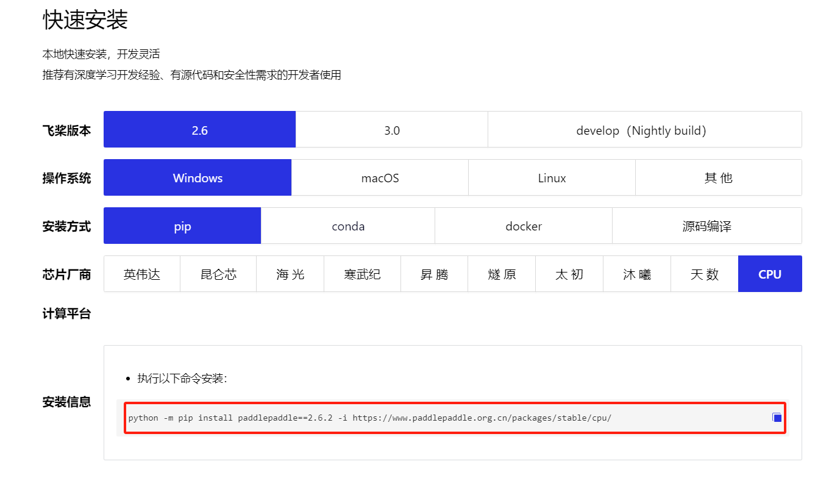829x481 pixels.
Task: Click the 安装信息 row label
Action: click(66, 402)
